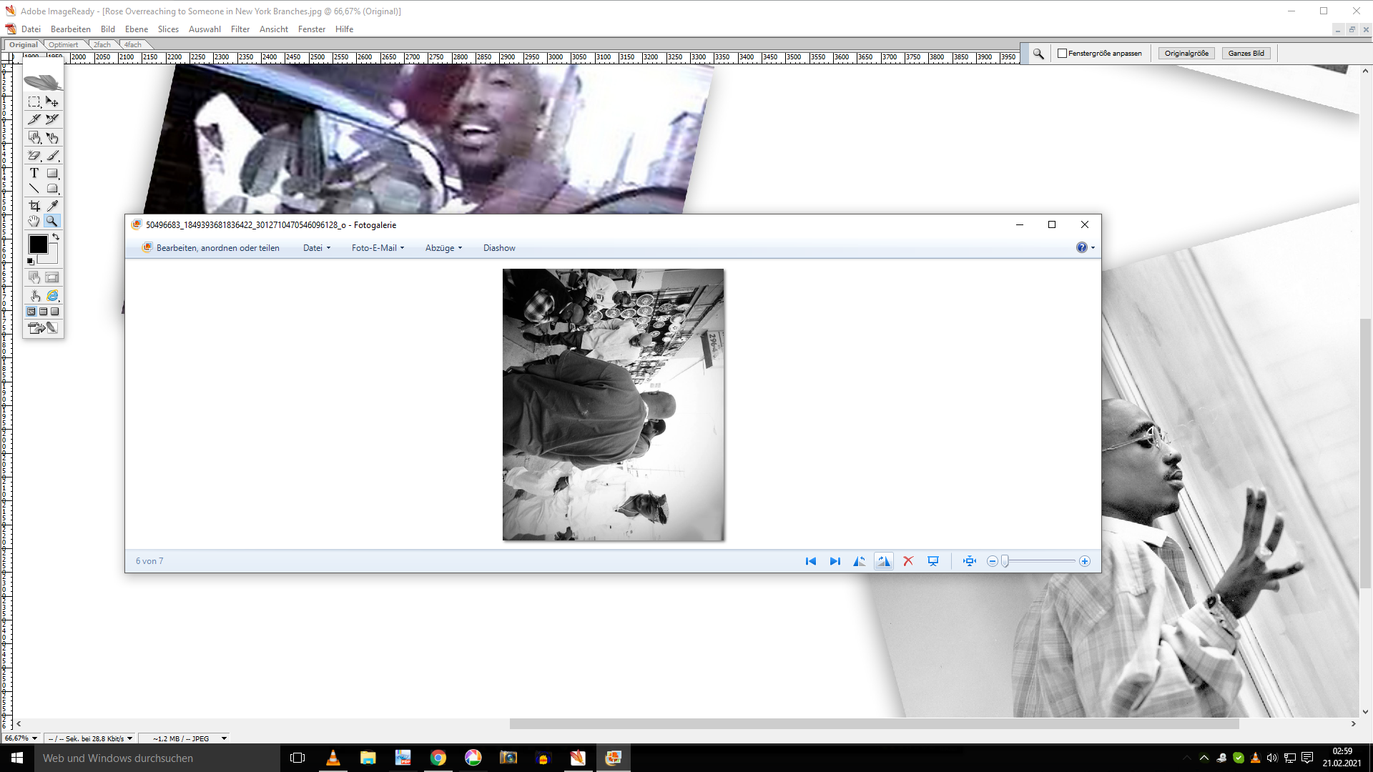Preview in Internet Explorer browser icon
The width and height of the screenshot is (1373, 772).
[x=52, y=295]
